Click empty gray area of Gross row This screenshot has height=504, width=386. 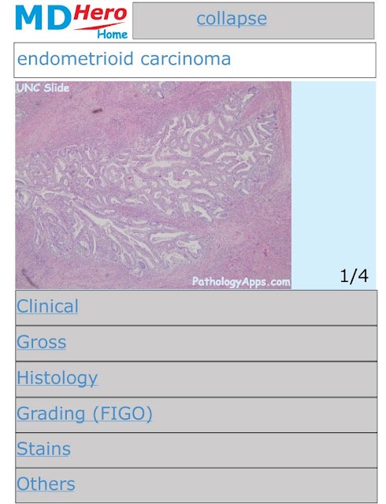click(225, 343)
